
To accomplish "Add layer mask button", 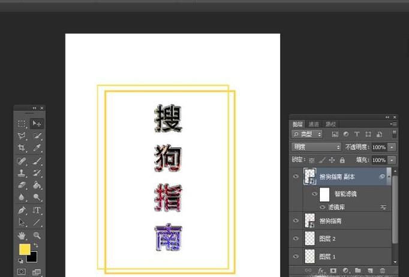I will [x=333, y=271].
